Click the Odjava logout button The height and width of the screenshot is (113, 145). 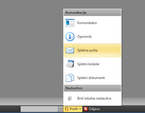point(92,109)
